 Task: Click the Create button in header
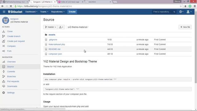click(x=72, y=12)
